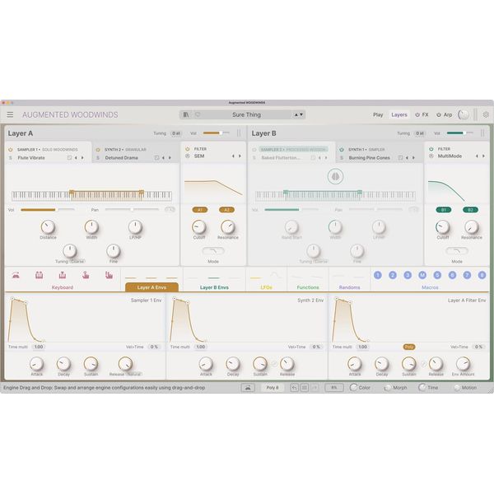Select the Macro M circle

(x=422, y=275)
